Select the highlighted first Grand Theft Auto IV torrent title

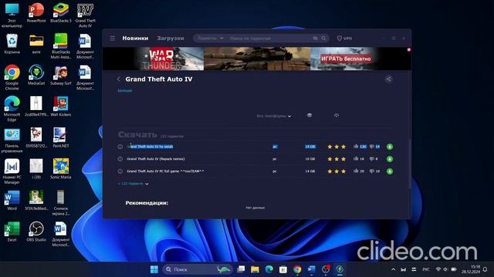[150, 146]
